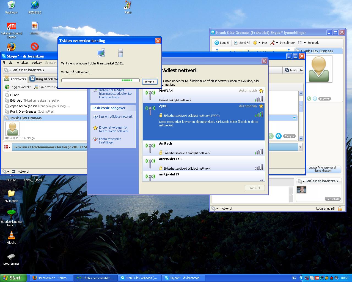
Task: Switch to Hardware.no Forum taskbar item
Action: (51, 278)
